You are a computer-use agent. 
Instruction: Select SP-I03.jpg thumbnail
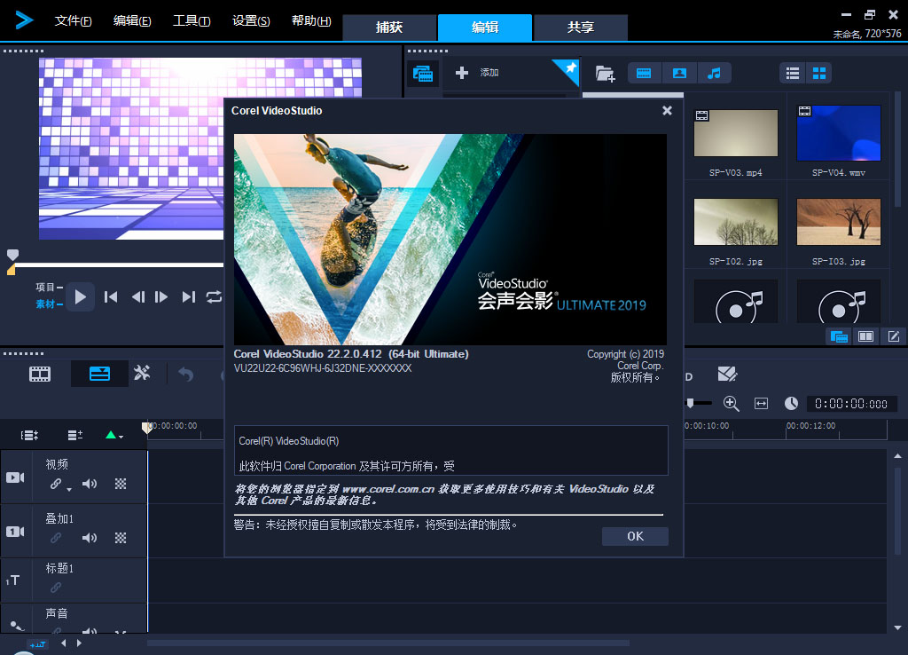point(839,222)
